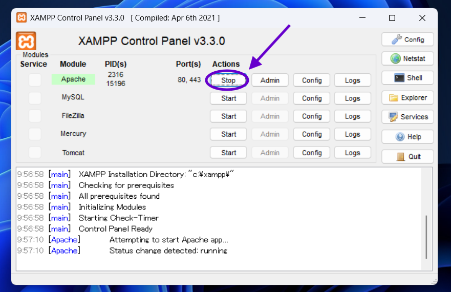Click the title bar XAMPP icon

tap(22, 18)
